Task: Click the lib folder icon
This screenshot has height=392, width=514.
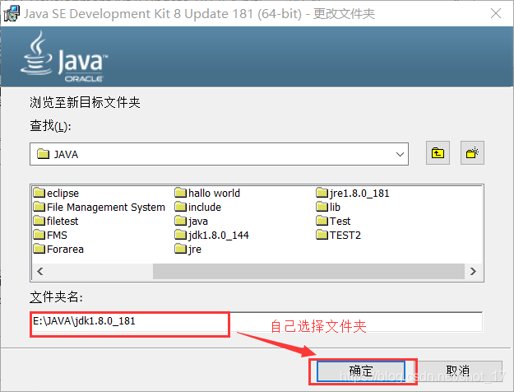Action: [x=322, y=207]
